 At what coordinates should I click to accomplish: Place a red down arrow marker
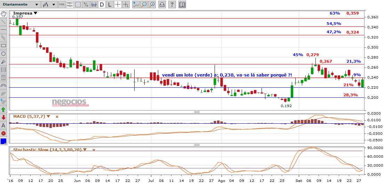point(3,117)
